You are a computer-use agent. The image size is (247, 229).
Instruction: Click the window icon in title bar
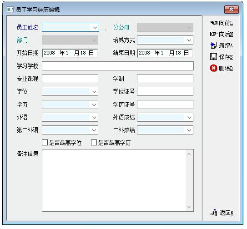(10, 10)
